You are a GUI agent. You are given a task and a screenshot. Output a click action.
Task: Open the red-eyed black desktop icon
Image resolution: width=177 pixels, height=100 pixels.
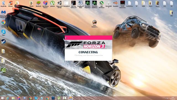123,4
